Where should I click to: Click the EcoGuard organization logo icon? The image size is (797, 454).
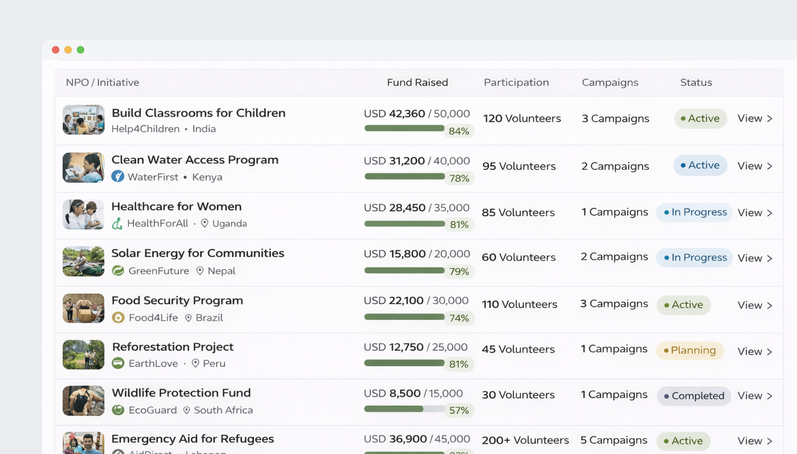118,410
